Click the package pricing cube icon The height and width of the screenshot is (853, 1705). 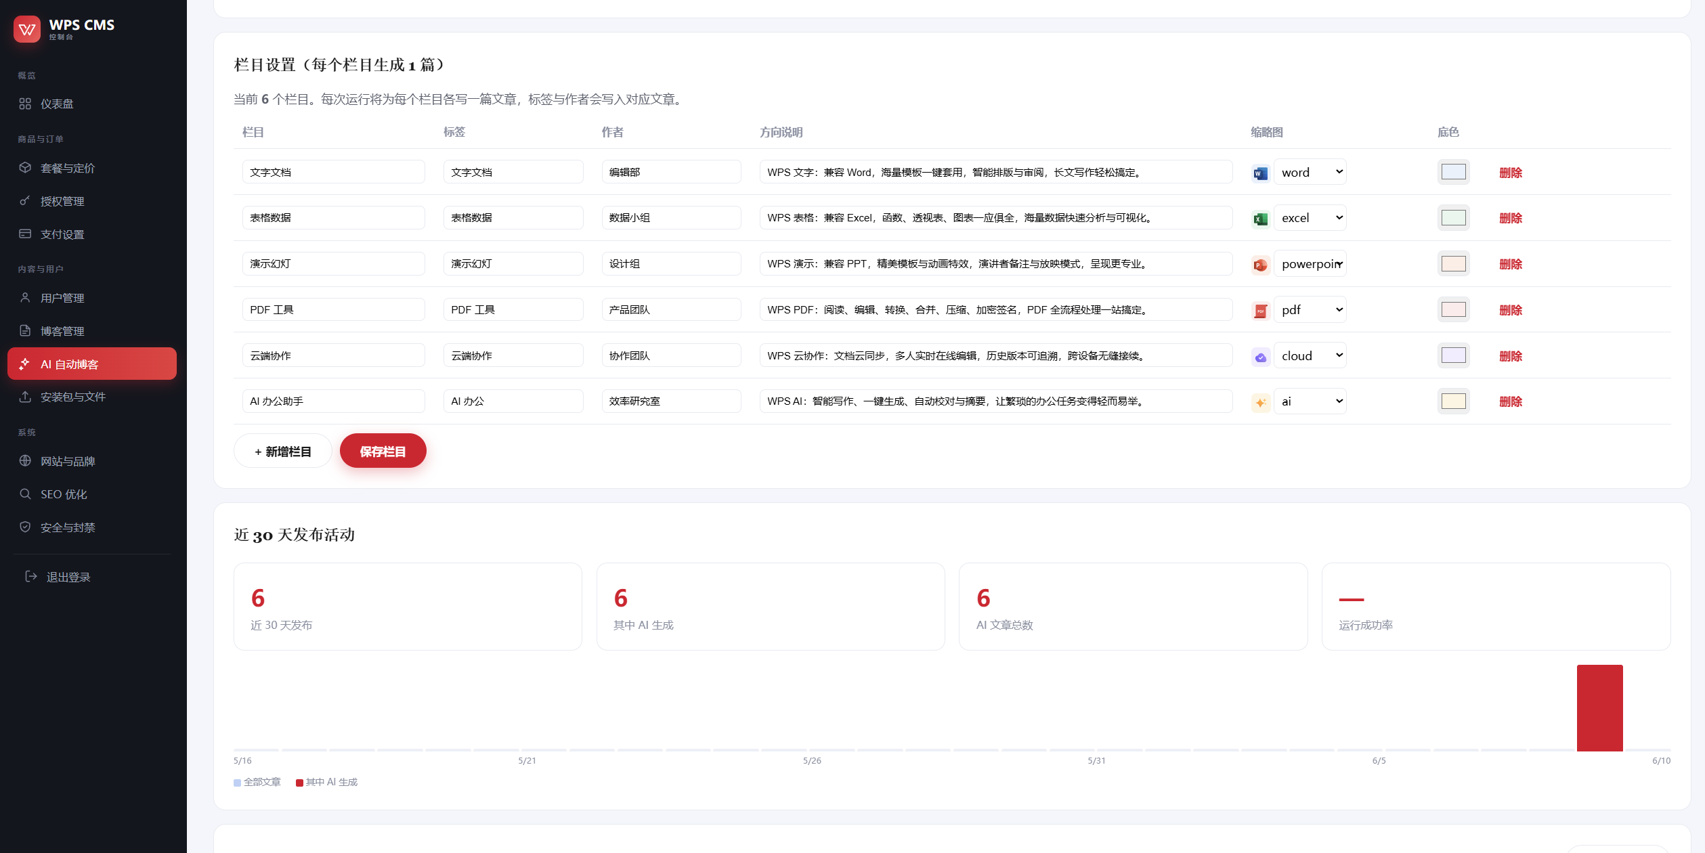point(25,167)
